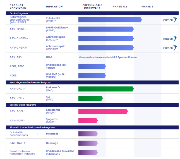
Task: Select the Riboswitch Inducible Expression Programs header
Action: coord(32,127)
